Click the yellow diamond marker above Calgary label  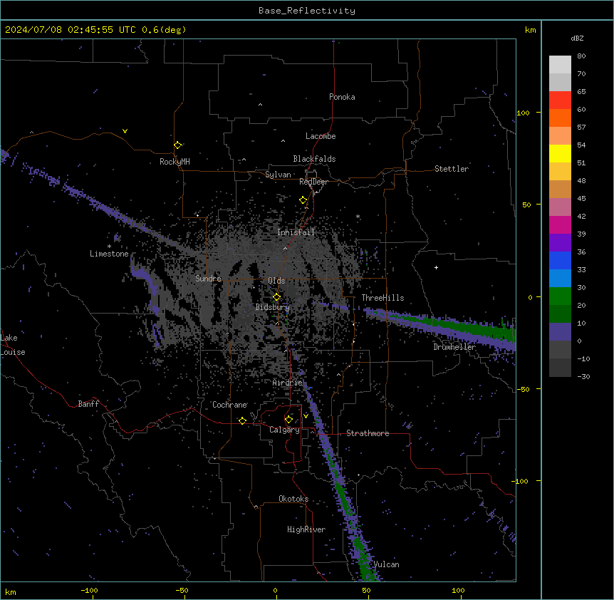(x=288, y=420)
